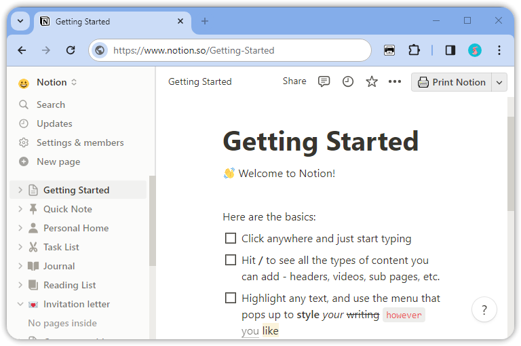Expand the Getting Started page in sidebar
Viewport: 521px width, 346px height.
20,190
